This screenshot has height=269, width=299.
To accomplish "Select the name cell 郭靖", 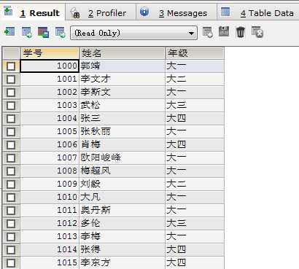I will click(123, 66).
